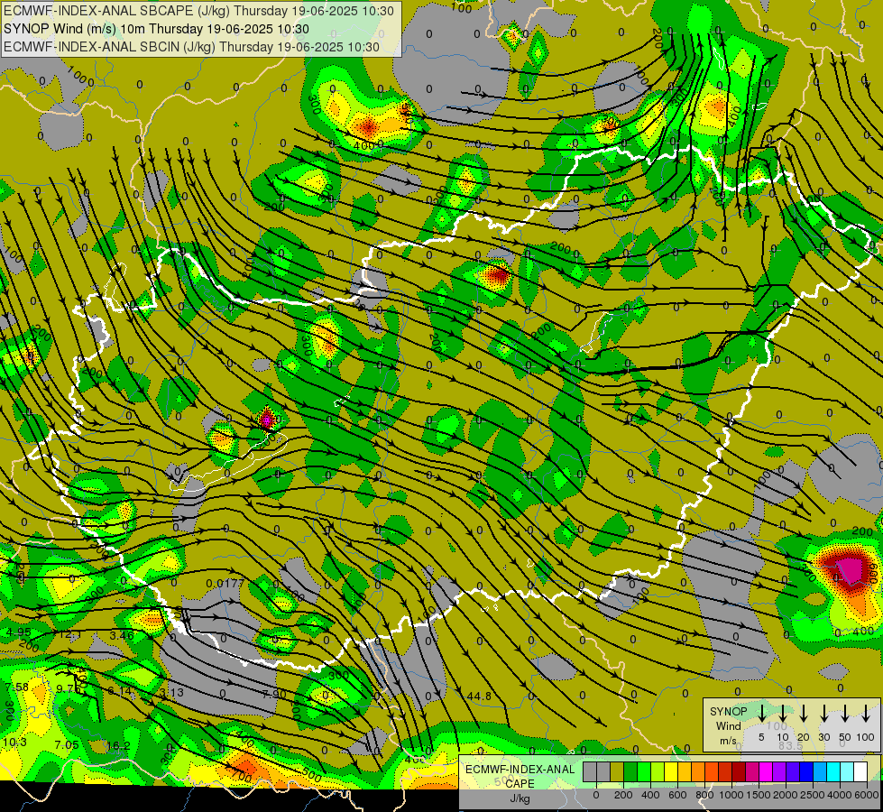883x812 pixels.
Task: Pick the dark red swatch after 1000
Action: pos(740,771)
